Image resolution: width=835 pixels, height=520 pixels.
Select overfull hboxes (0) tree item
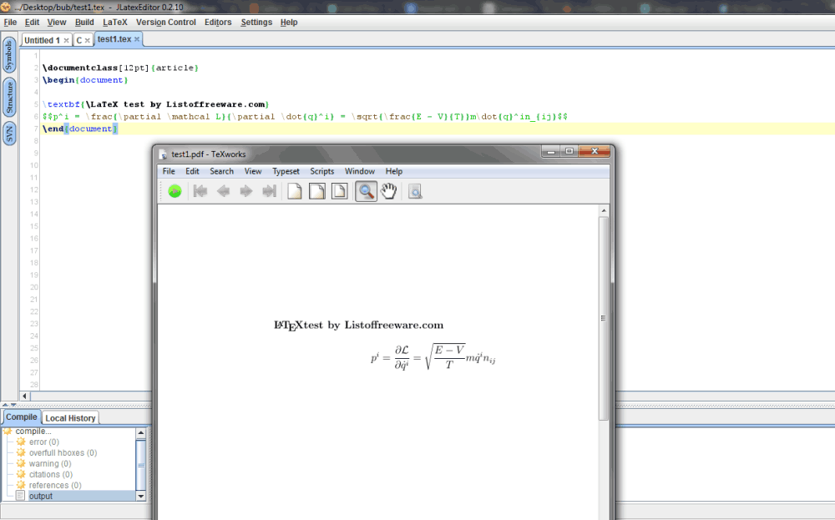tap(63, 453)
